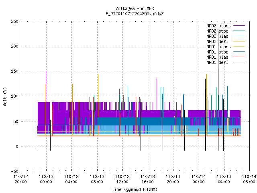Viewport: 257px width, 193px height.
Task: Click the x-axis tick '110713 04:00'
Action: (x=71, y=179)
